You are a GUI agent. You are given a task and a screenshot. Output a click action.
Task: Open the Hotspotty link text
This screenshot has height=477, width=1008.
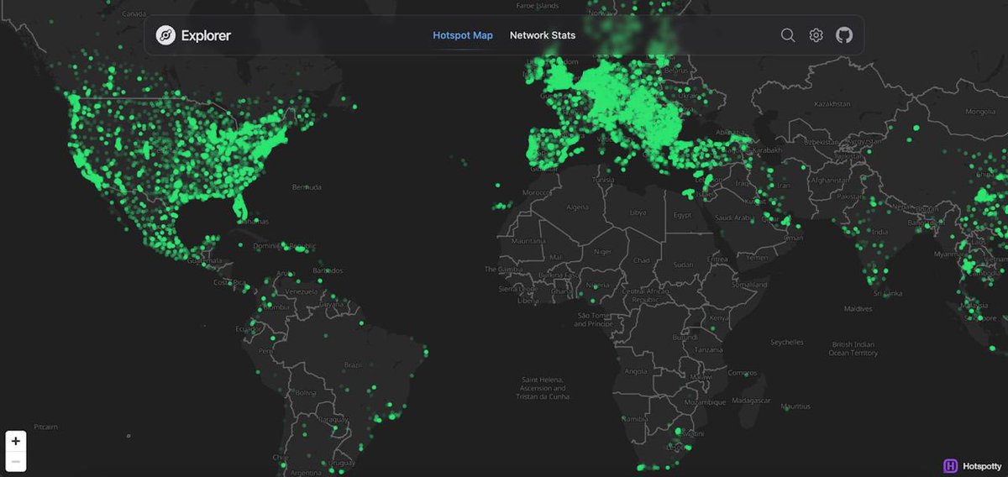982,466
